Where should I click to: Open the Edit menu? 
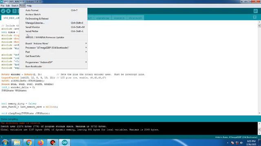point(8,6)
